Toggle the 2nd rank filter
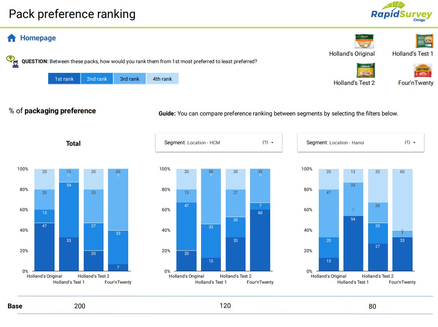Image resolution: width=438 pixels, height=327 pixels. point(97,78)
